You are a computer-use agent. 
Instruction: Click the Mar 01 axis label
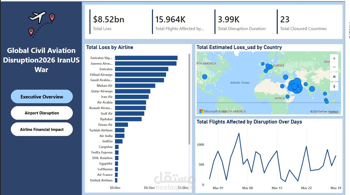tap(218, 188)
